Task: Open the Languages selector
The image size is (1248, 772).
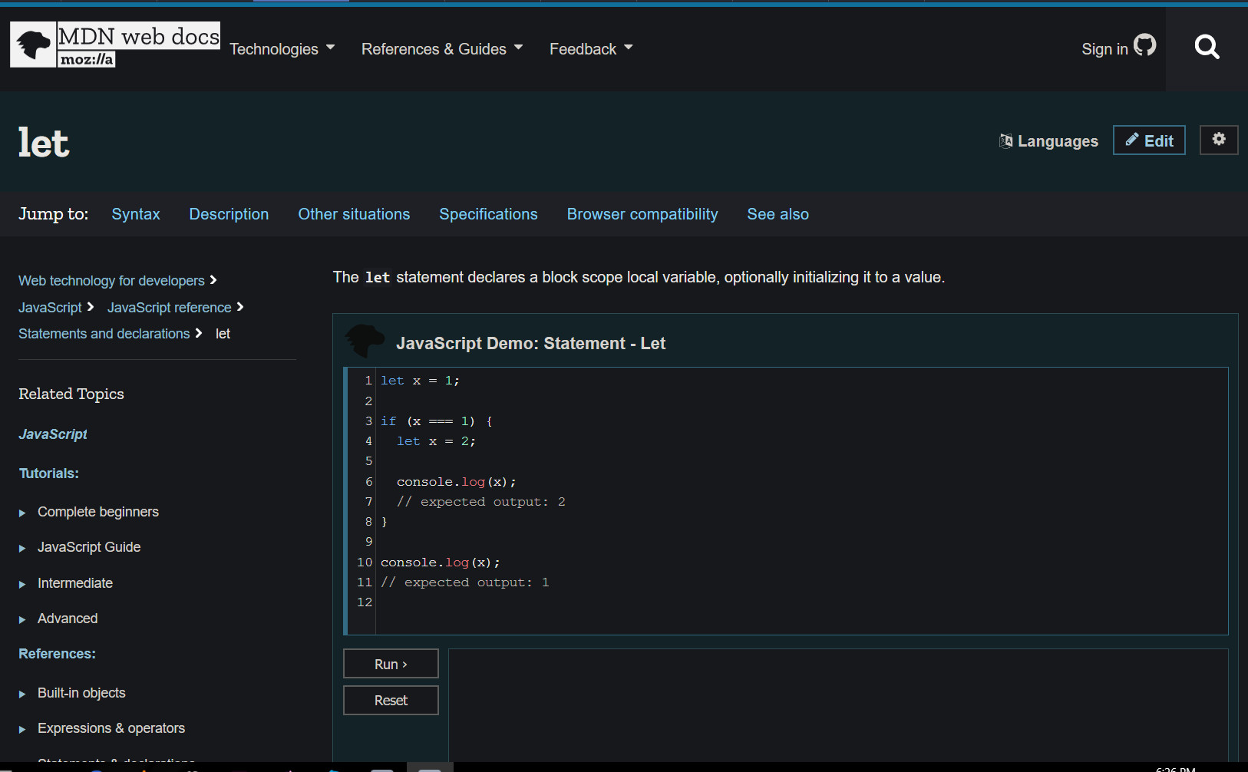Action: tap(1048, 141)
